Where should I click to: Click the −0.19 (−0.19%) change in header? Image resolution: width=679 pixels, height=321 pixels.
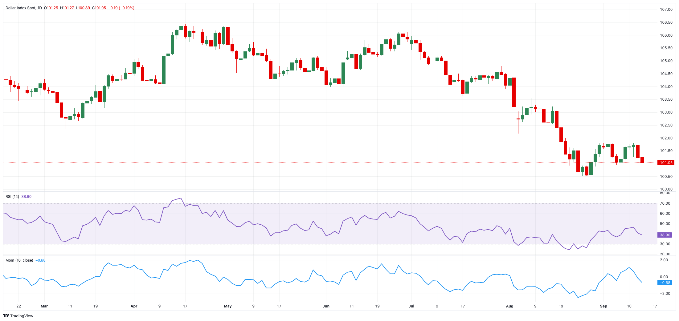click(x=121, y=8)
